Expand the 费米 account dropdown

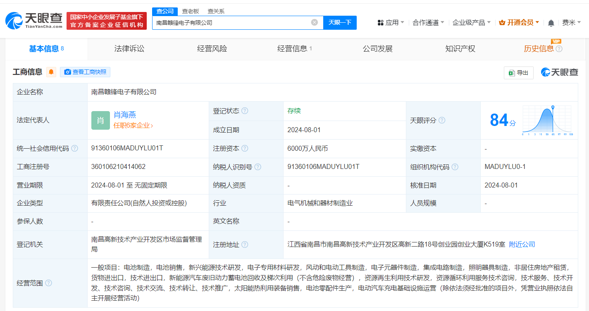[572, 23]
